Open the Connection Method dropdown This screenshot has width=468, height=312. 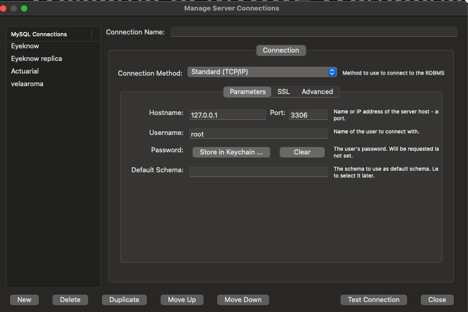click(262, 72)
